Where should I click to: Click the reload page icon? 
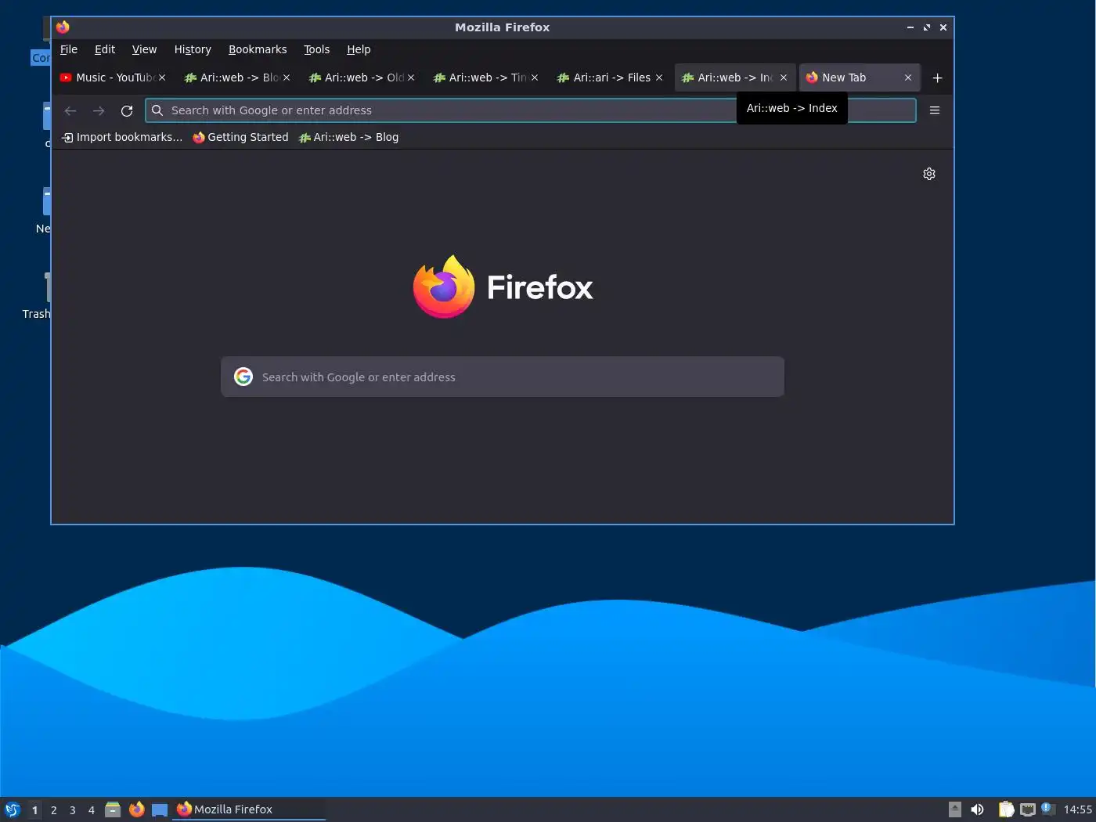coord(127,110)
